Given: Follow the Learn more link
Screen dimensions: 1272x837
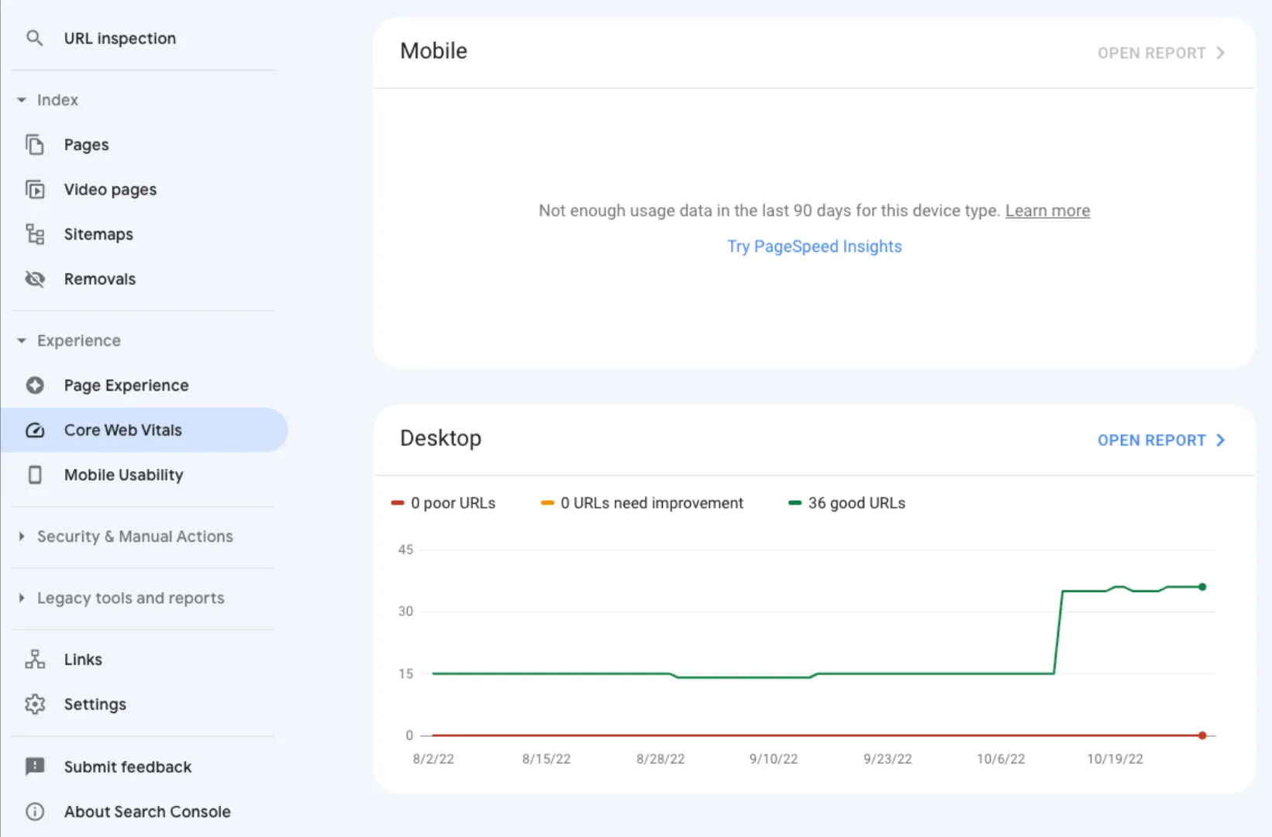Looking at the screenshot, I should (x=1047, y=211).
